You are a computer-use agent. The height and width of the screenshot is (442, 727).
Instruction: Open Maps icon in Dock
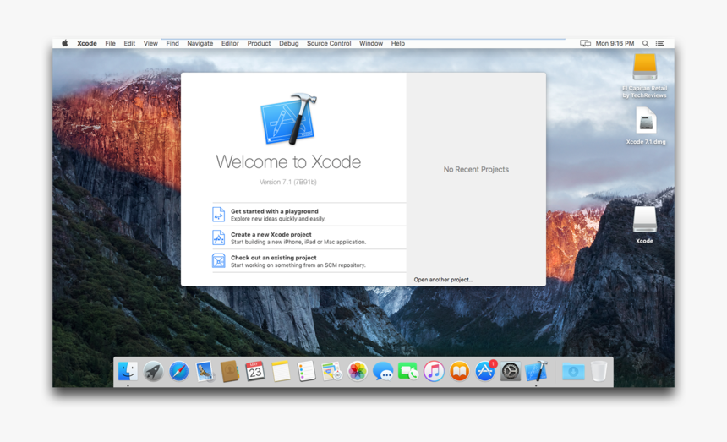point(332,371)
